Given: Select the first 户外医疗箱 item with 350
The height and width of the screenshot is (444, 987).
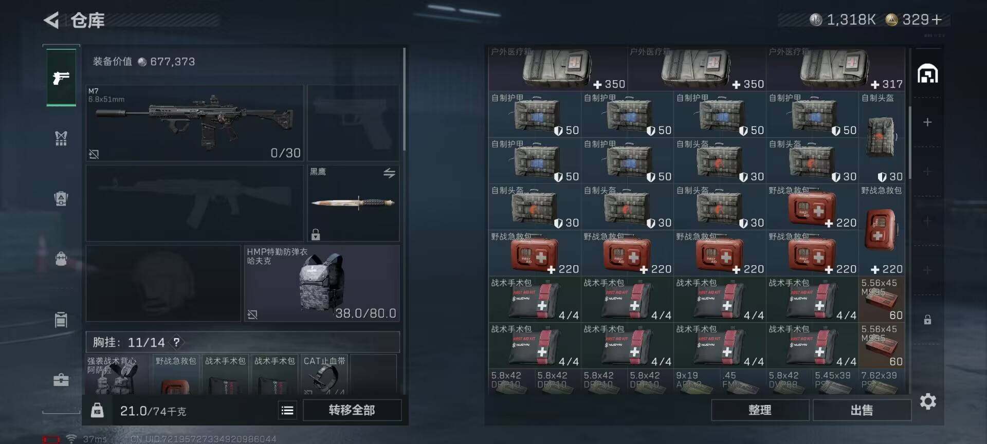Looking at the screenshot, I should [558, 69].
